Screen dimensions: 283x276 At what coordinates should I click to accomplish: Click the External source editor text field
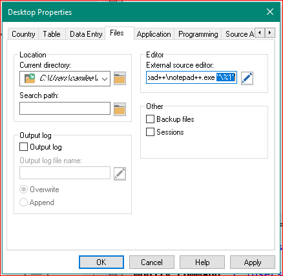point(191,77)
